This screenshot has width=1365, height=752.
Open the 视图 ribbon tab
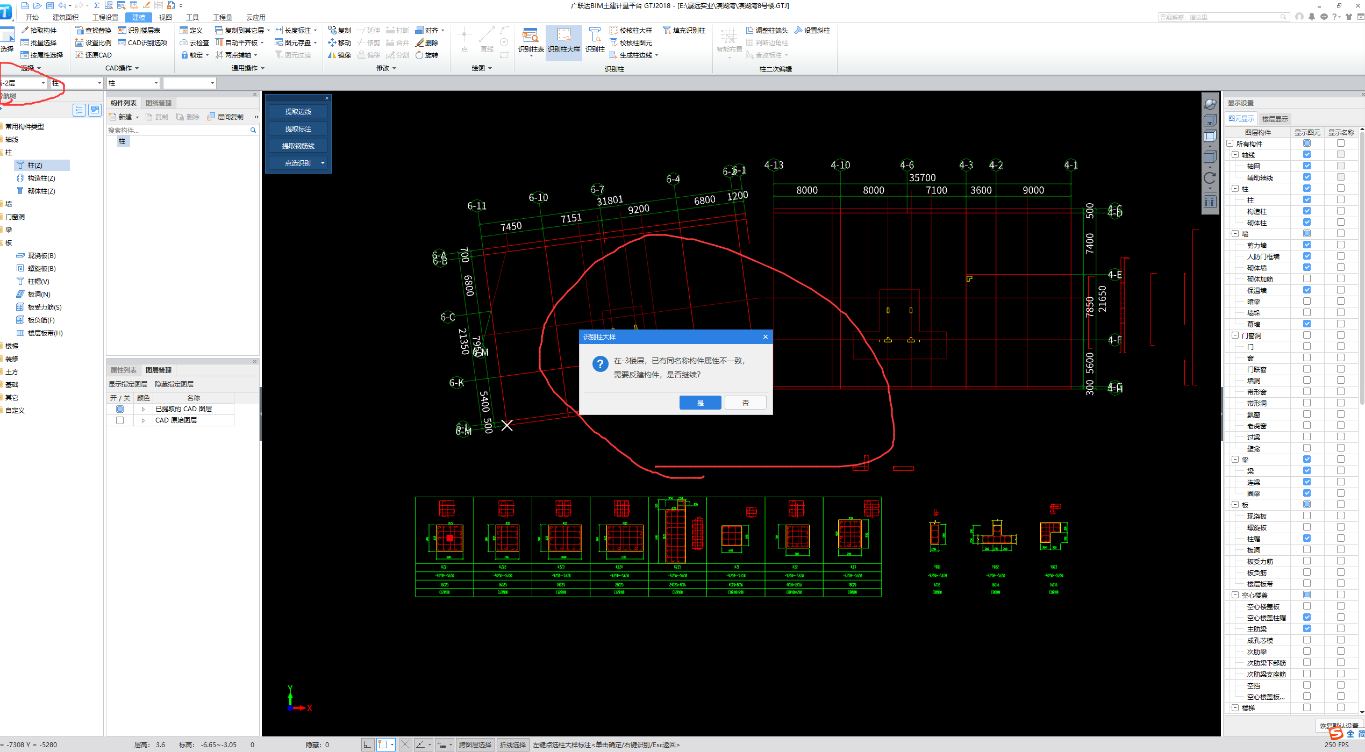click(x=166, y=18)
